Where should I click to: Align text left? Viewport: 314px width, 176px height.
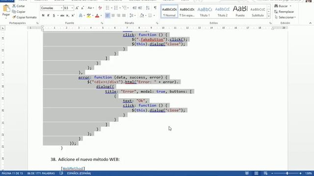pyautogui.click(x=107, y=15)
